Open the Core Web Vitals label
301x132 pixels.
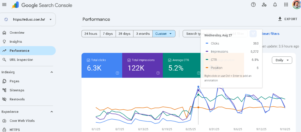point(22,121)
